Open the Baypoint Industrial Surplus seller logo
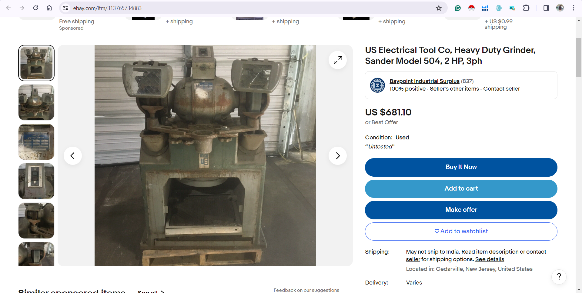The width and height of the screenshot is (582, 293). pyautogui.click(x=377, y=85)
